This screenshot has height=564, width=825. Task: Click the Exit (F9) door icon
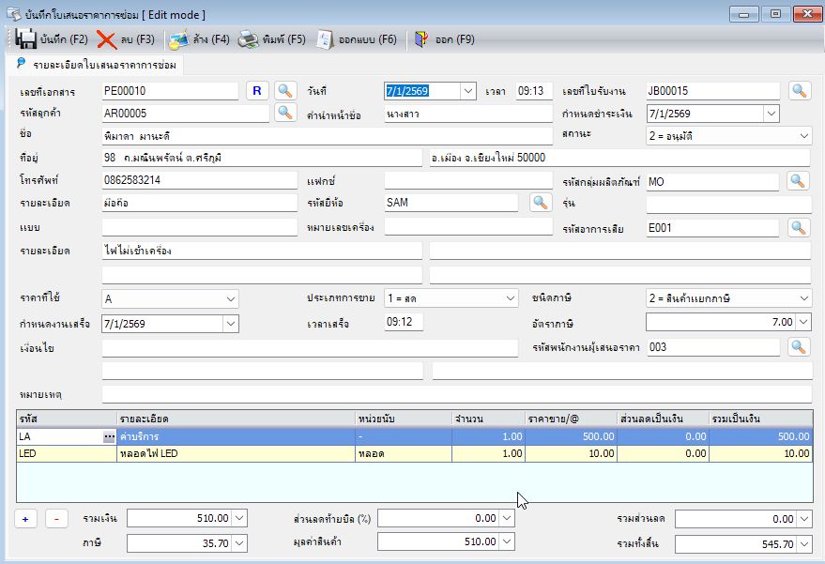point(421,39)
